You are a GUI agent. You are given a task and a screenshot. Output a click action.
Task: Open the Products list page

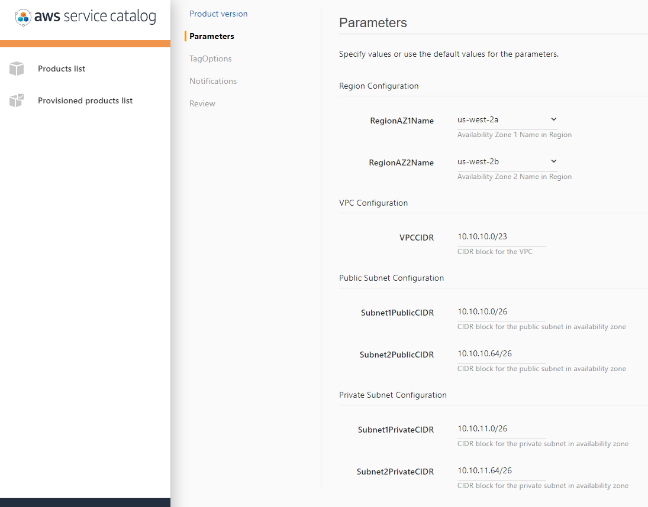pyautogui.click(x=61, y=69)
